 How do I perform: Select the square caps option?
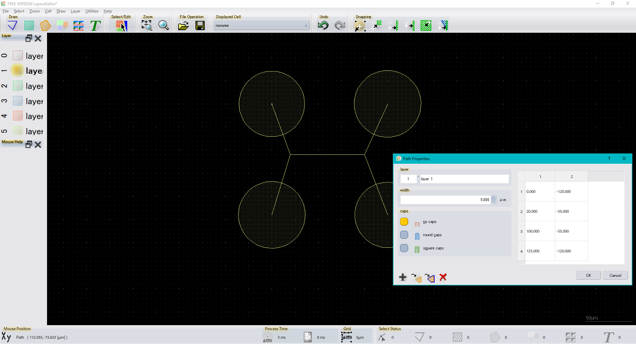point(404,248)
